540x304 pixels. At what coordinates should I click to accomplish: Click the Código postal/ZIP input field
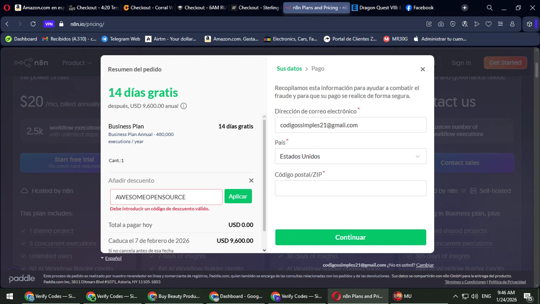351,188
